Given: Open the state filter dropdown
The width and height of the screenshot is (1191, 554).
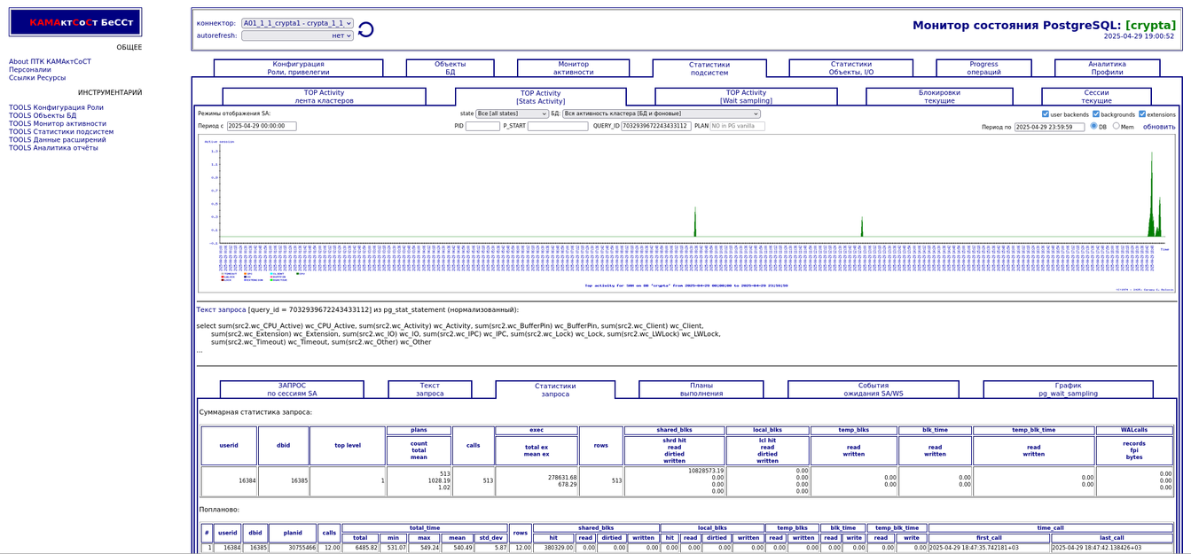Looking at the screenshot, I should click(513, 113).
